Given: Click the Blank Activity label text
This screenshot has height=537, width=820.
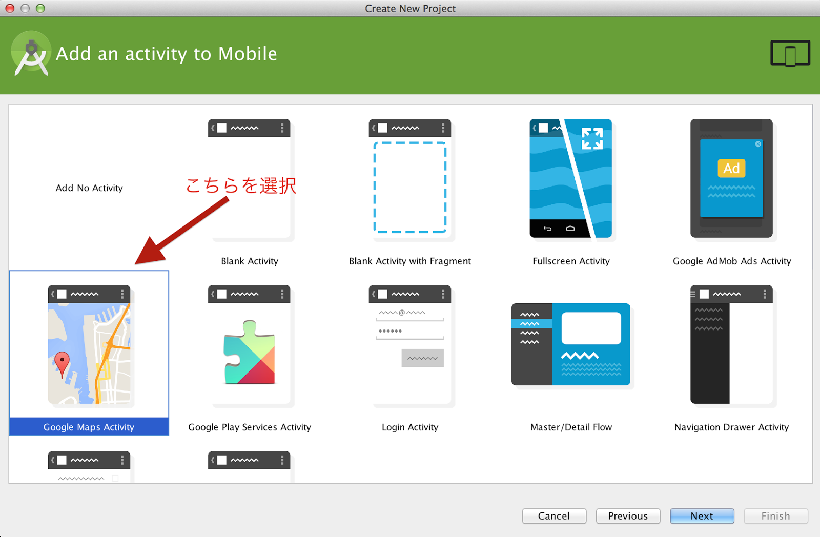Looking at the screenshot, I should [x=250, y=261].
